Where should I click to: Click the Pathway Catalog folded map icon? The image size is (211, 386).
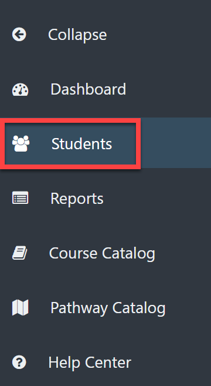tap(20, 307)
